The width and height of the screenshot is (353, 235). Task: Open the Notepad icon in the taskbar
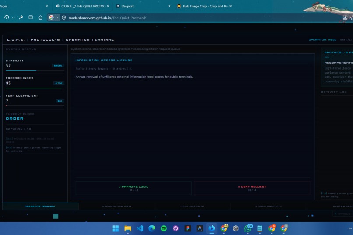click(260, 228)
